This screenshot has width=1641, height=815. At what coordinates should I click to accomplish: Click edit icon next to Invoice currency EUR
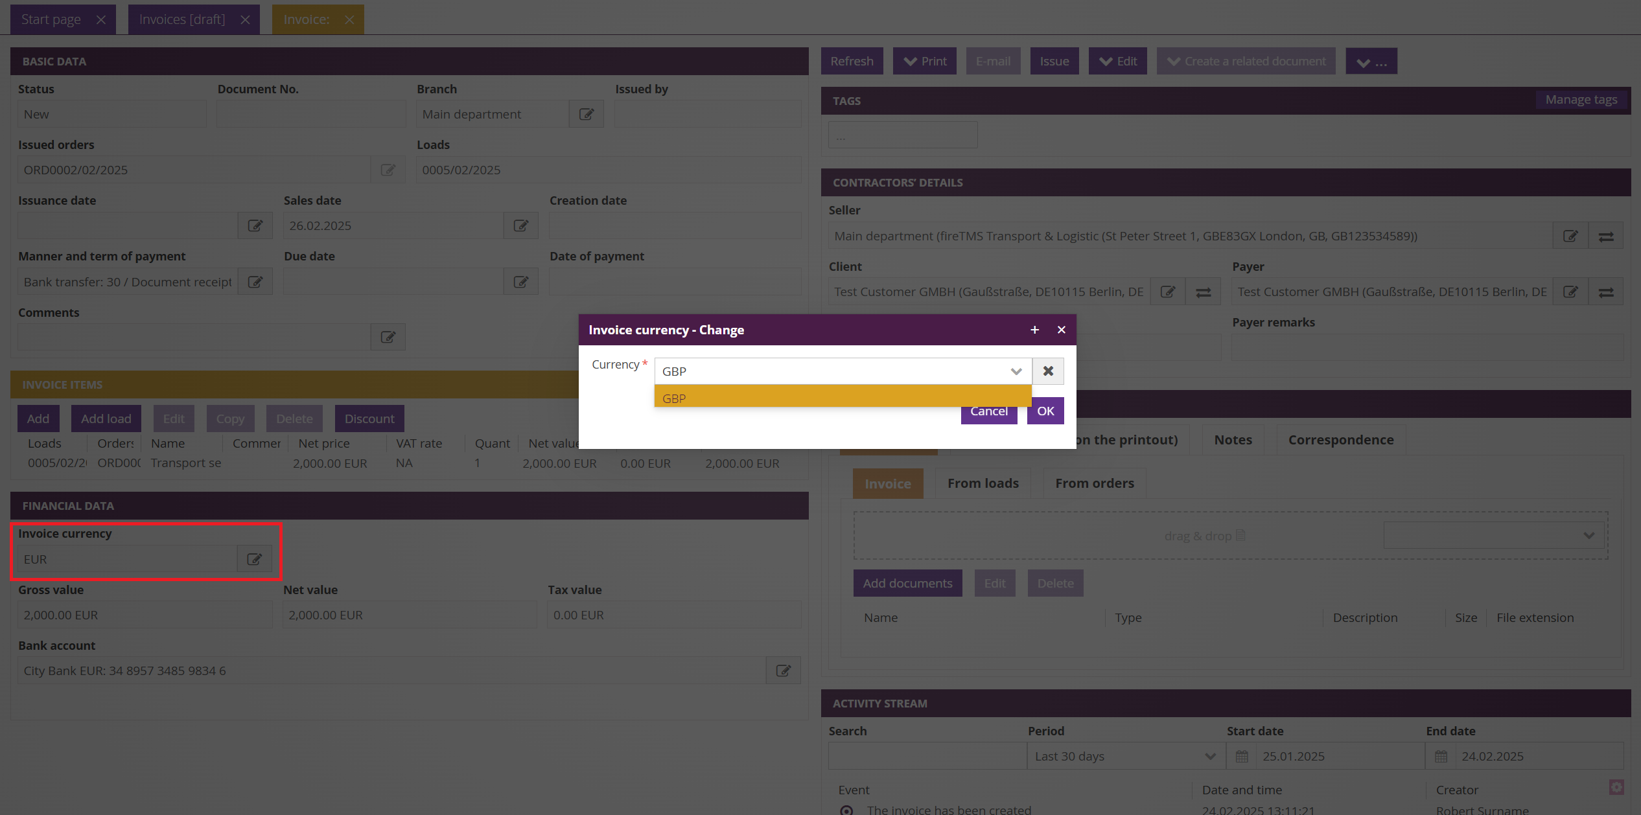255,559
